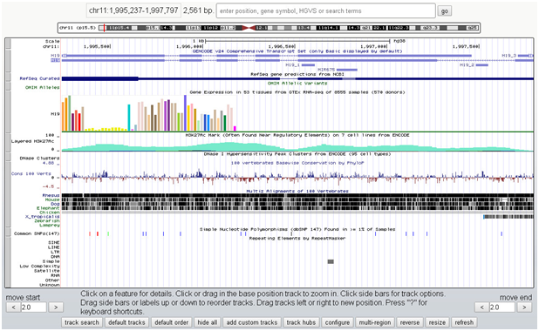Move end position right with the arrow

(x=524, y=307)
